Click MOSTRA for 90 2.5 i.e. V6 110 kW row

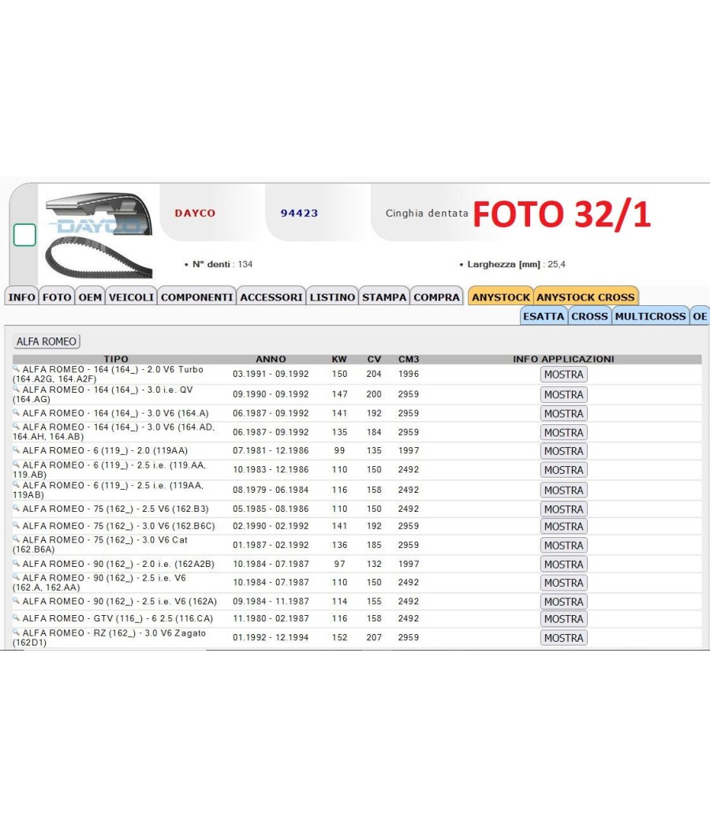(564, 583)
